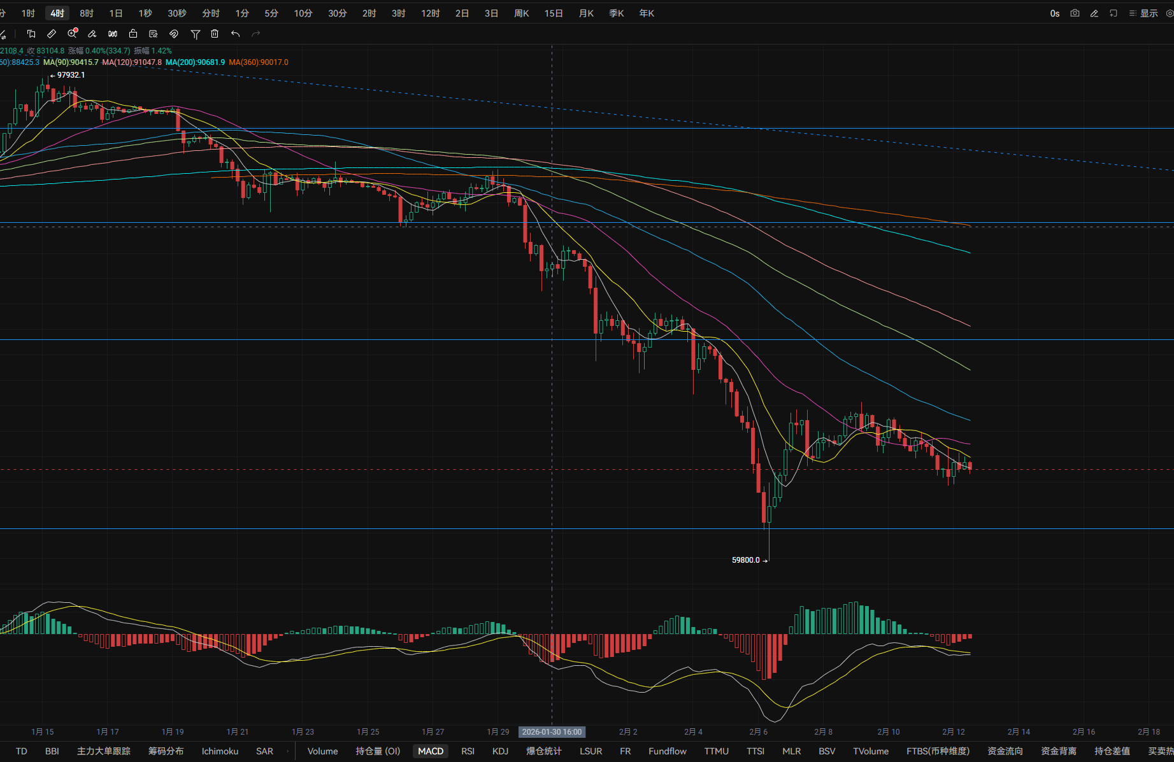The image size is (1174, 762).
Task: Expand more main indicators arrow after SAR
Action: [x=287, y=751]
